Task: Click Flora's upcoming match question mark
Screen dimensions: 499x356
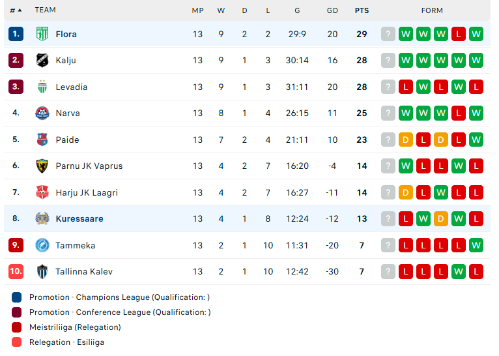Action: coord(388,34)
